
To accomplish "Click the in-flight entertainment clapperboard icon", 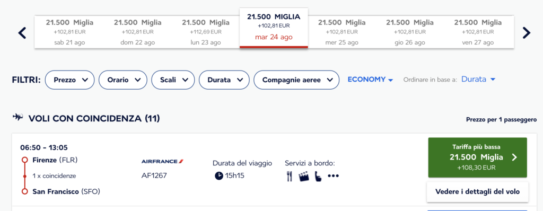I will point(304,177).
